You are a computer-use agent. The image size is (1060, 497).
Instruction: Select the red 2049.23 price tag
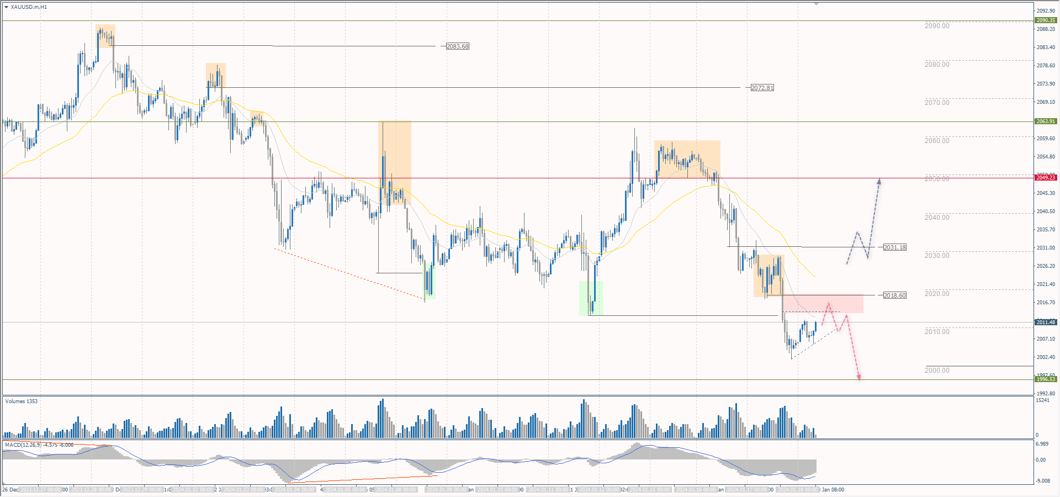click(x=1046, y=178)
